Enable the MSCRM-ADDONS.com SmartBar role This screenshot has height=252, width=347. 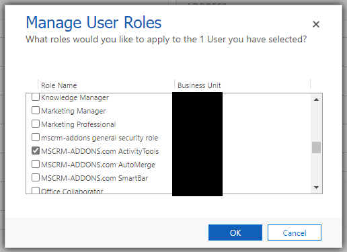[x=36, y=177]
